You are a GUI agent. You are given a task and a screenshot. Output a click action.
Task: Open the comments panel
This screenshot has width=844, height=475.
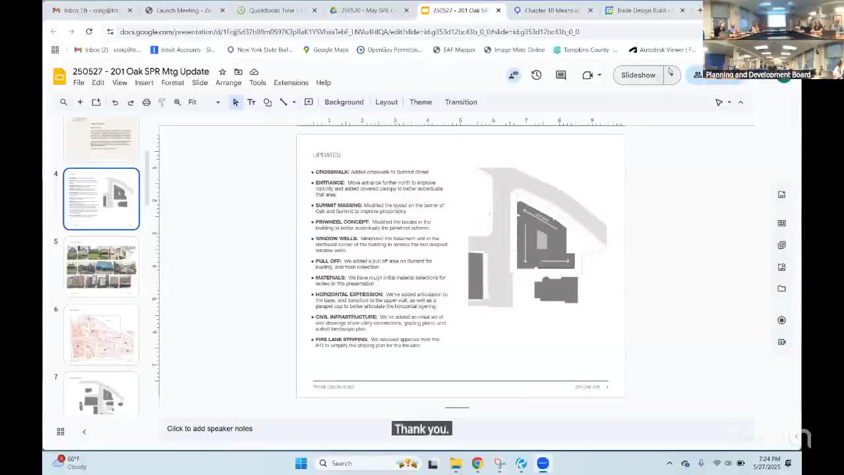coord(560,75)
